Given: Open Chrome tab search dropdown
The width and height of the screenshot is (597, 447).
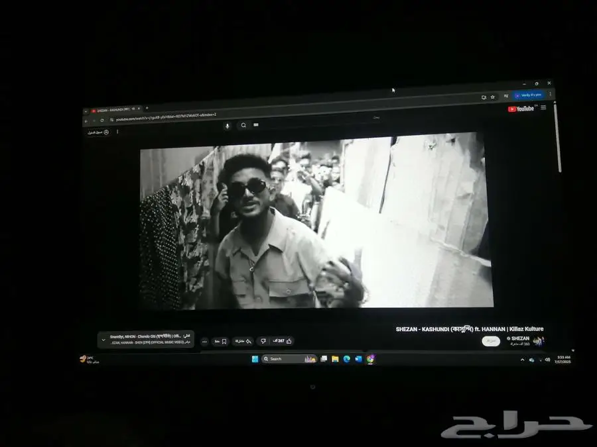Looking at the screenshot, I should pos(86,112).
